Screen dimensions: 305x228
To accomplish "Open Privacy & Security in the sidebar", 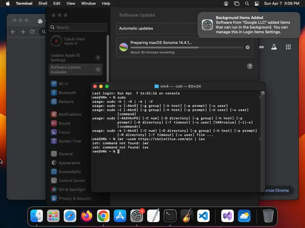I will (x=71, y=199).
